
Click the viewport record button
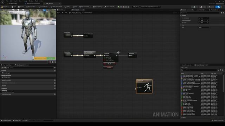[x=50, y=62]
